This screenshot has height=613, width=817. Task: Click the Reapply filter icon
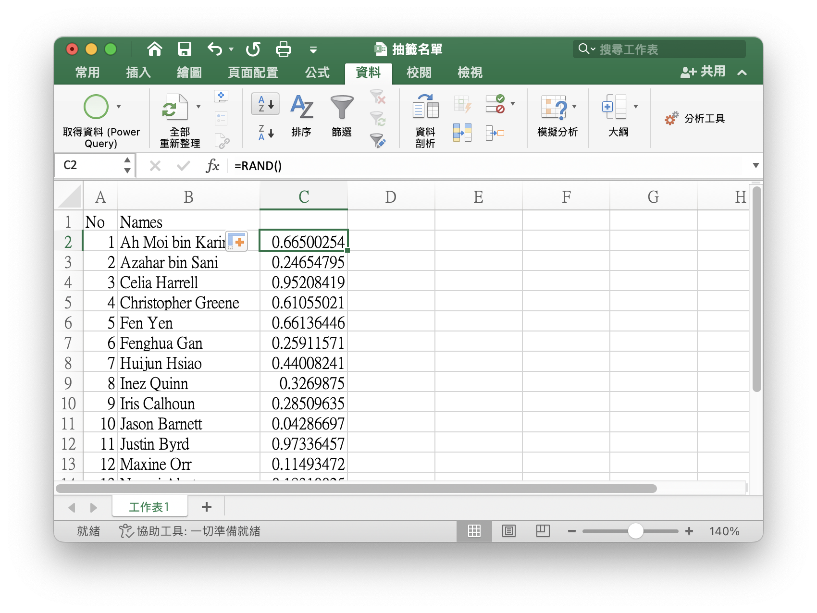[x=378, y=118]
